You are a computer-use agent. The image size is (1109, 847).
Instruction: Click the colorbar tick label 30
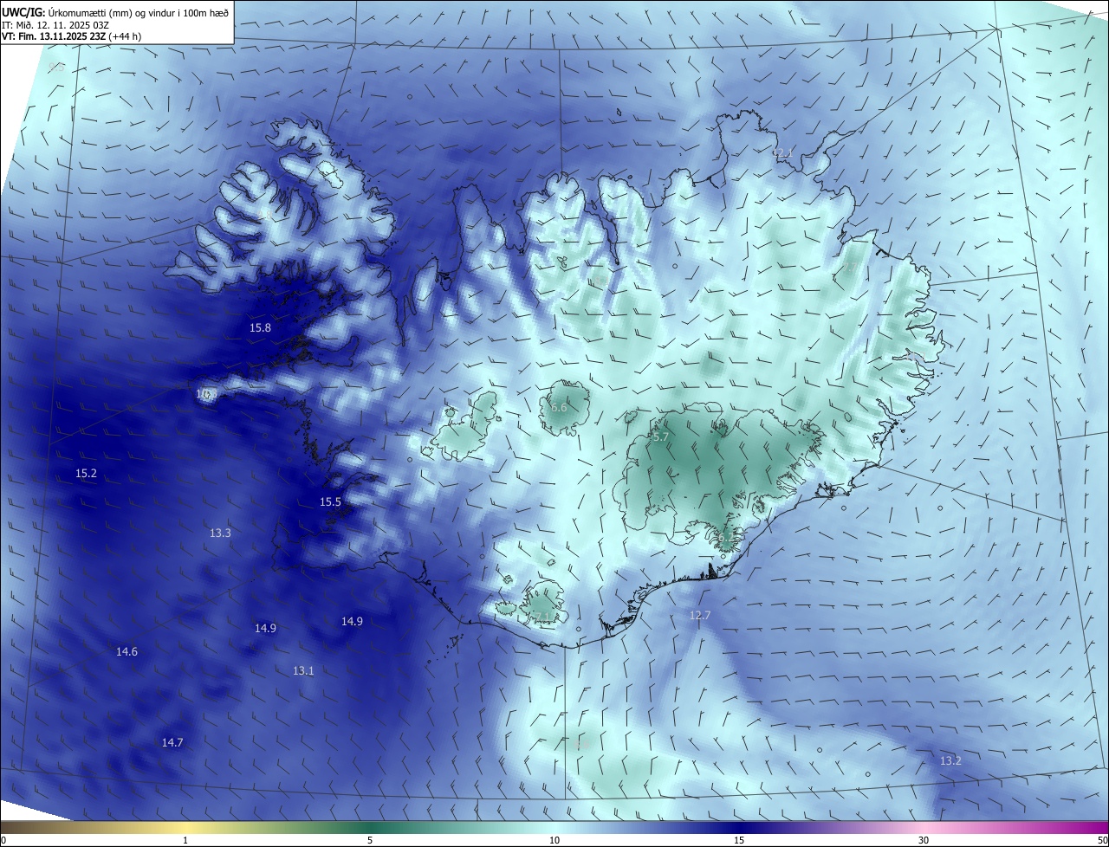tap(924, 841)
